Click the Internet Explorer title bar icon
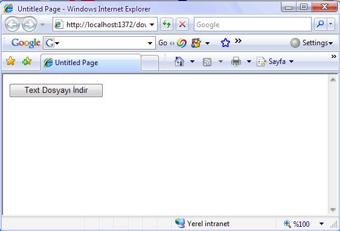 [x=8, y=8]
